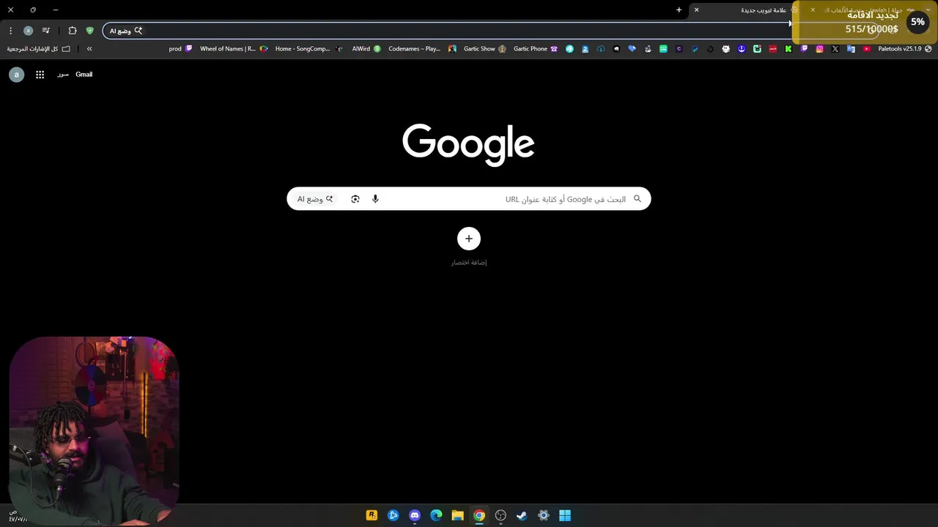The height and width of the screenshot is (527, 938).
Task: Open the Gmail link
Action: pyautogui.click(x=84, y=75)
